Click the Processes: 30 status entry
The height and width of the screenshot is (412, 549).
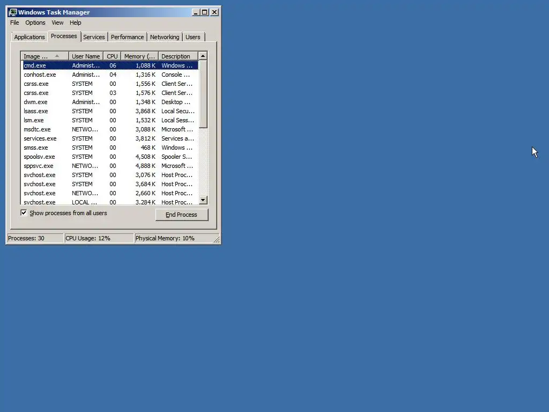[x=35, y=238]
